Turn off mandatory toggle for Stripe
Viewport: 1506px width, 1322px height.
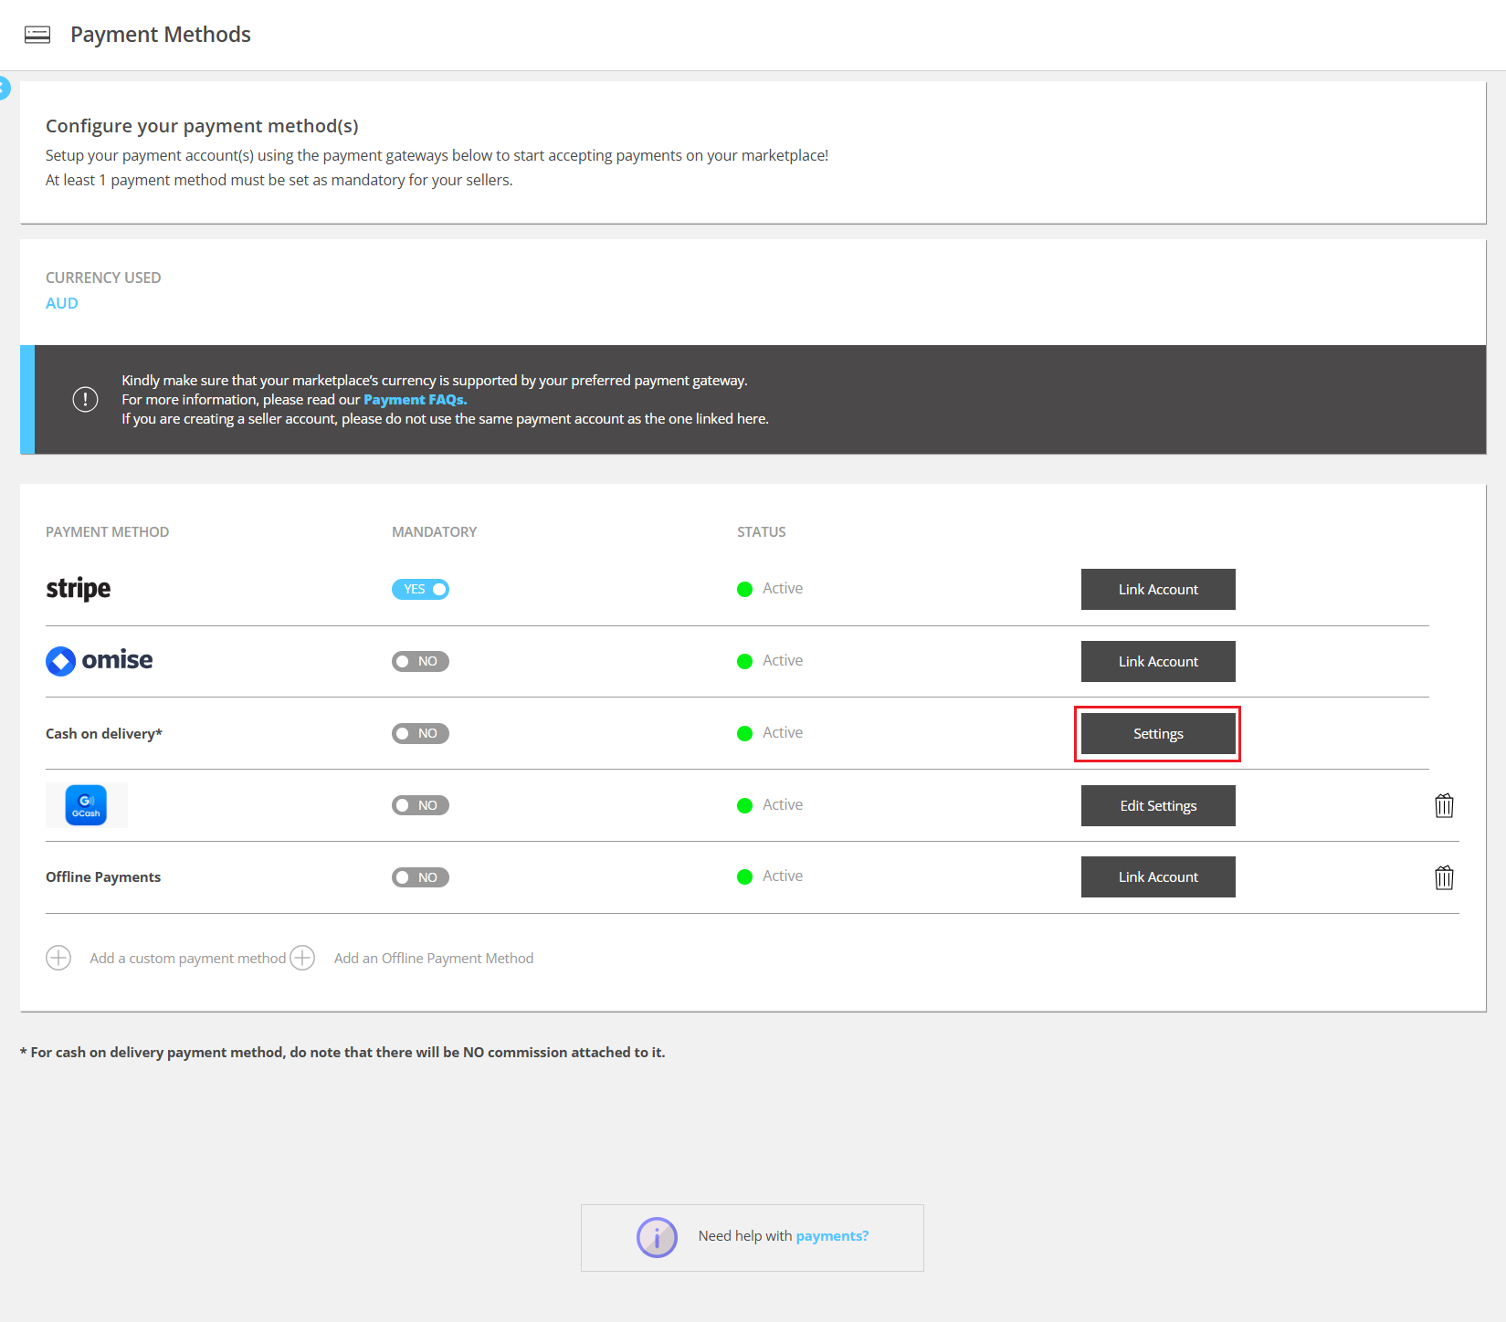(420, 589)
